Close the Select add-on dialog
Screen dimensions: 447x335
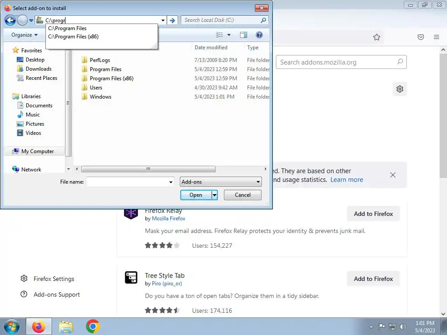[x=261, y=8]
